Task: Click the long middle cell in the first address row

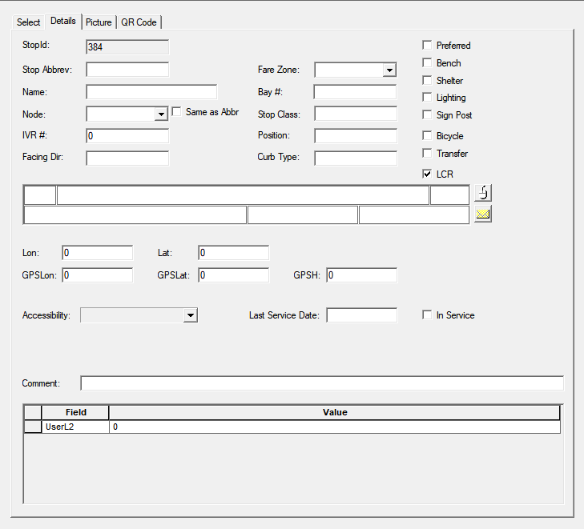Action: 243,195
